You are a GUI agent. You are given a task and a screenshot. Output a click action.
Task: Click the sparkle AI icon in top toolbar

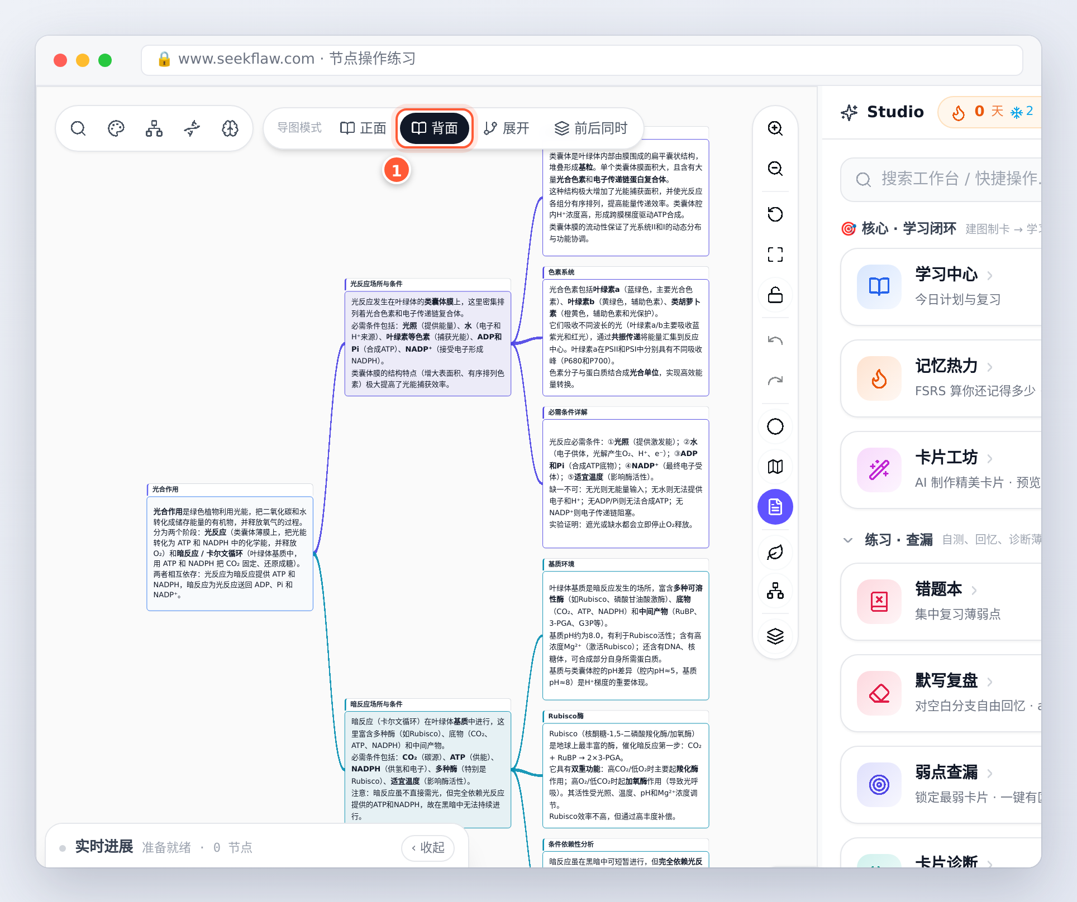tap(192, 128)
